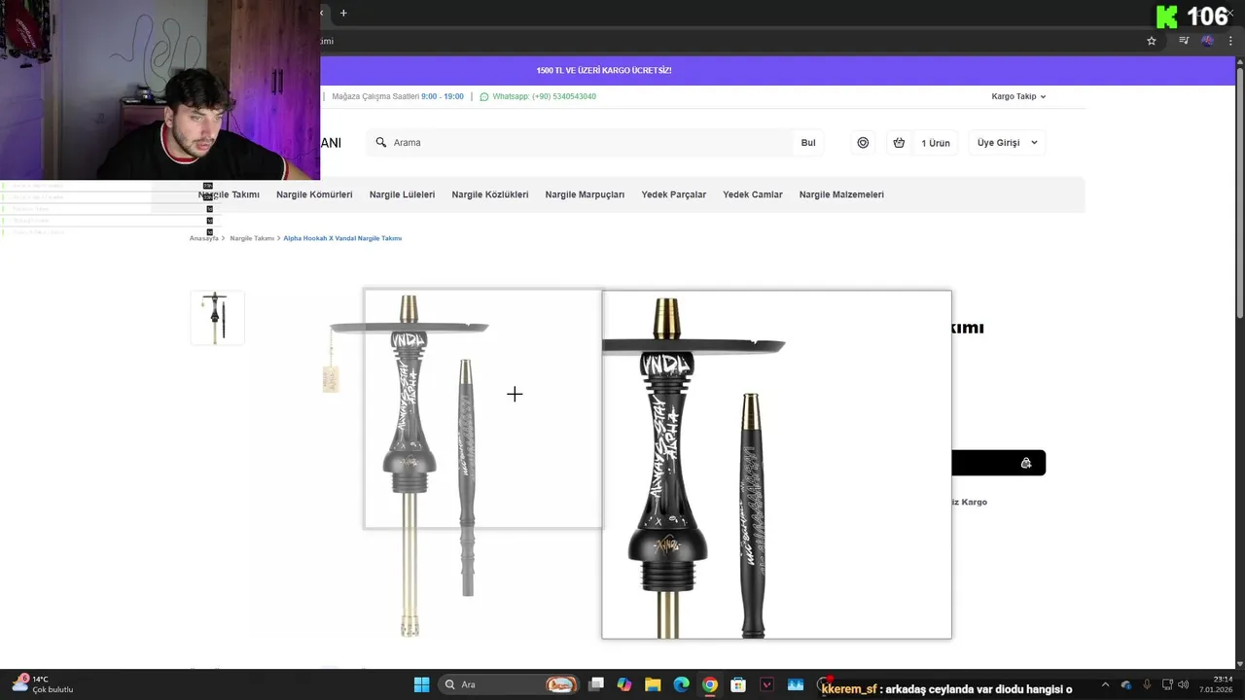Click the round target icon beside Bul
The image size is (1245, 700).
(863, 142)
